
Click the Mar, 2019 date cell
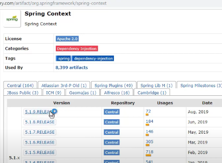click(x=198, y=142)
